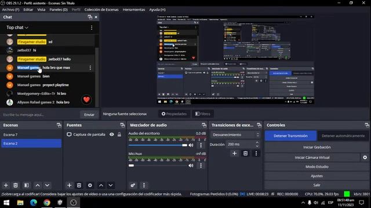Click Iniciar Cámara Virtual button
Image resolution: width=371 pixels, height=208 pixels.
[312, 157]
